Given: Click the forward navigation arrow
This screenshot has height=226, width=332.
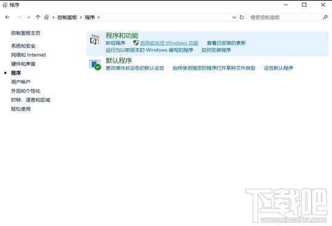Looking at the screenshot, I should tap(19, 17).
